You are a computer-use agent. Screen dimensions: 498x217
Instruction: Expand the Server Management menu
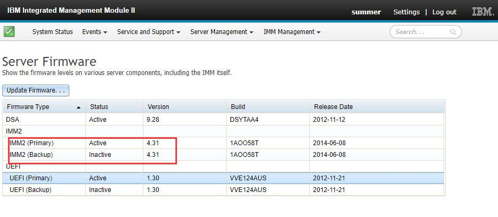pos(222,32)
